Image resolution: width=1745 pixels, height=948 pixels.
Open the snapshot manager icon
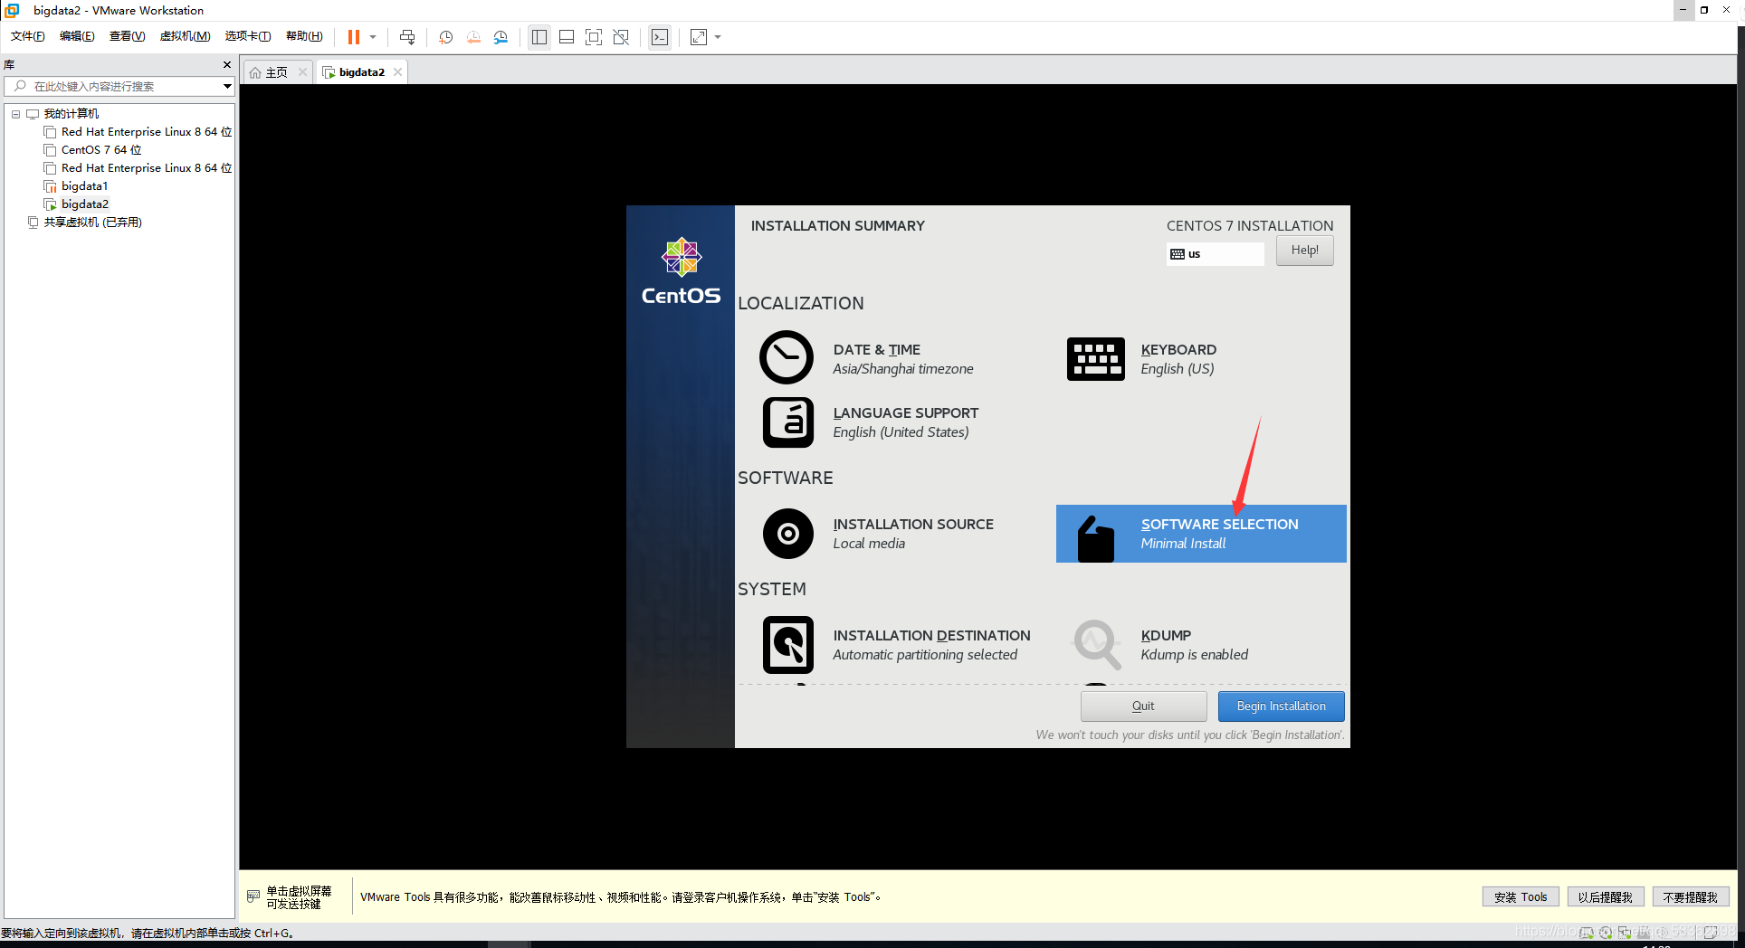click(501, 37)
